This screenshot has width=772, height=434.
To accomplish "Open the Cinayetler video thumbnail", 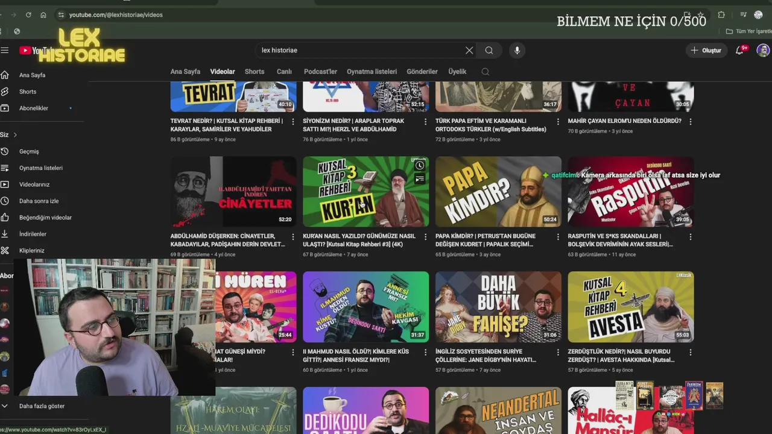I will 233,192.
